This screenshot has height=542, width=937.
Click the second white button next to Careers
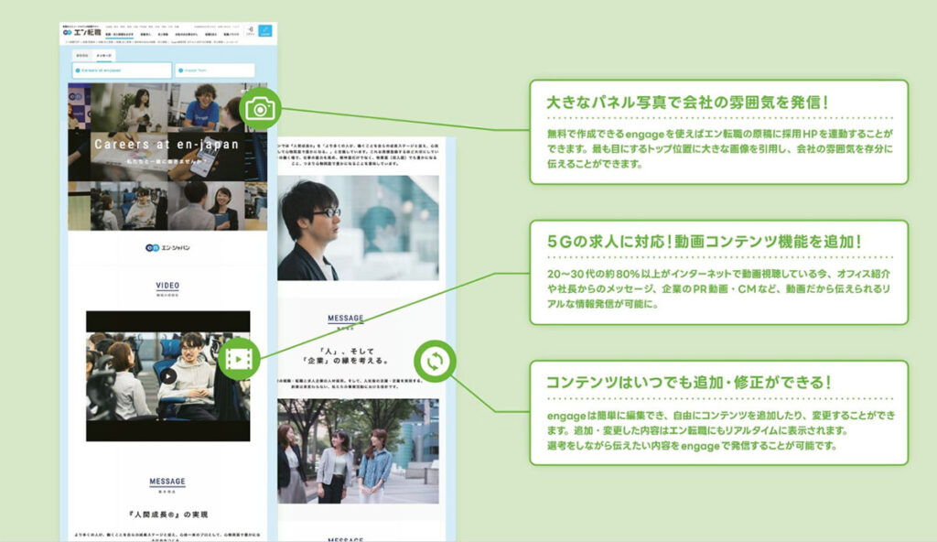tap(215, 70)
